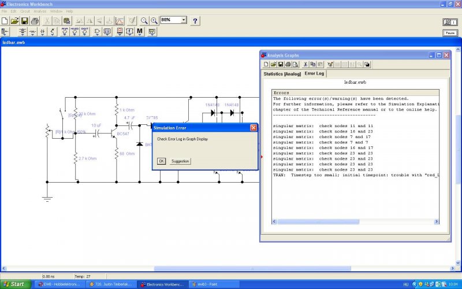
Task: Open the Diodes parts bin
Action: pyautogui.click(x=42, y=32)
